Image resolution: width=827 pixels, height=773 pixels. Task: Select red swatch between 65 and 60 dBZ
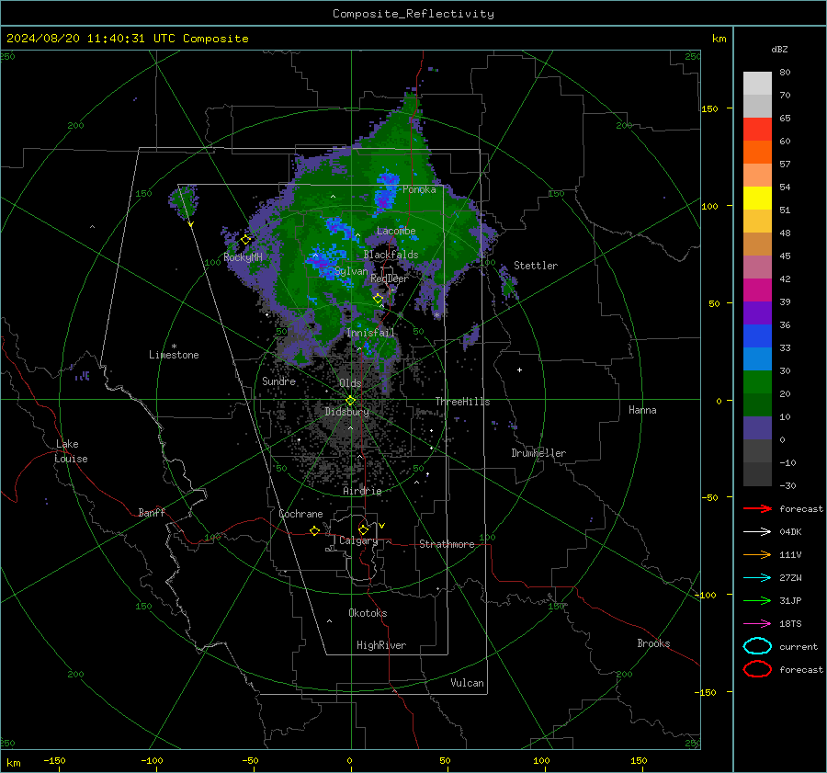[x=757, y=130]
